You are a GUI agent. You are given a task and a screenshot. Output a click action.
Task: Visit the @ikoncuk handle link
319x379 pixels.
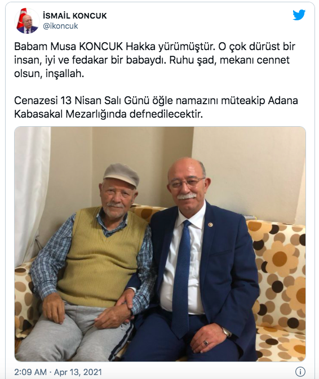[60, 26]
